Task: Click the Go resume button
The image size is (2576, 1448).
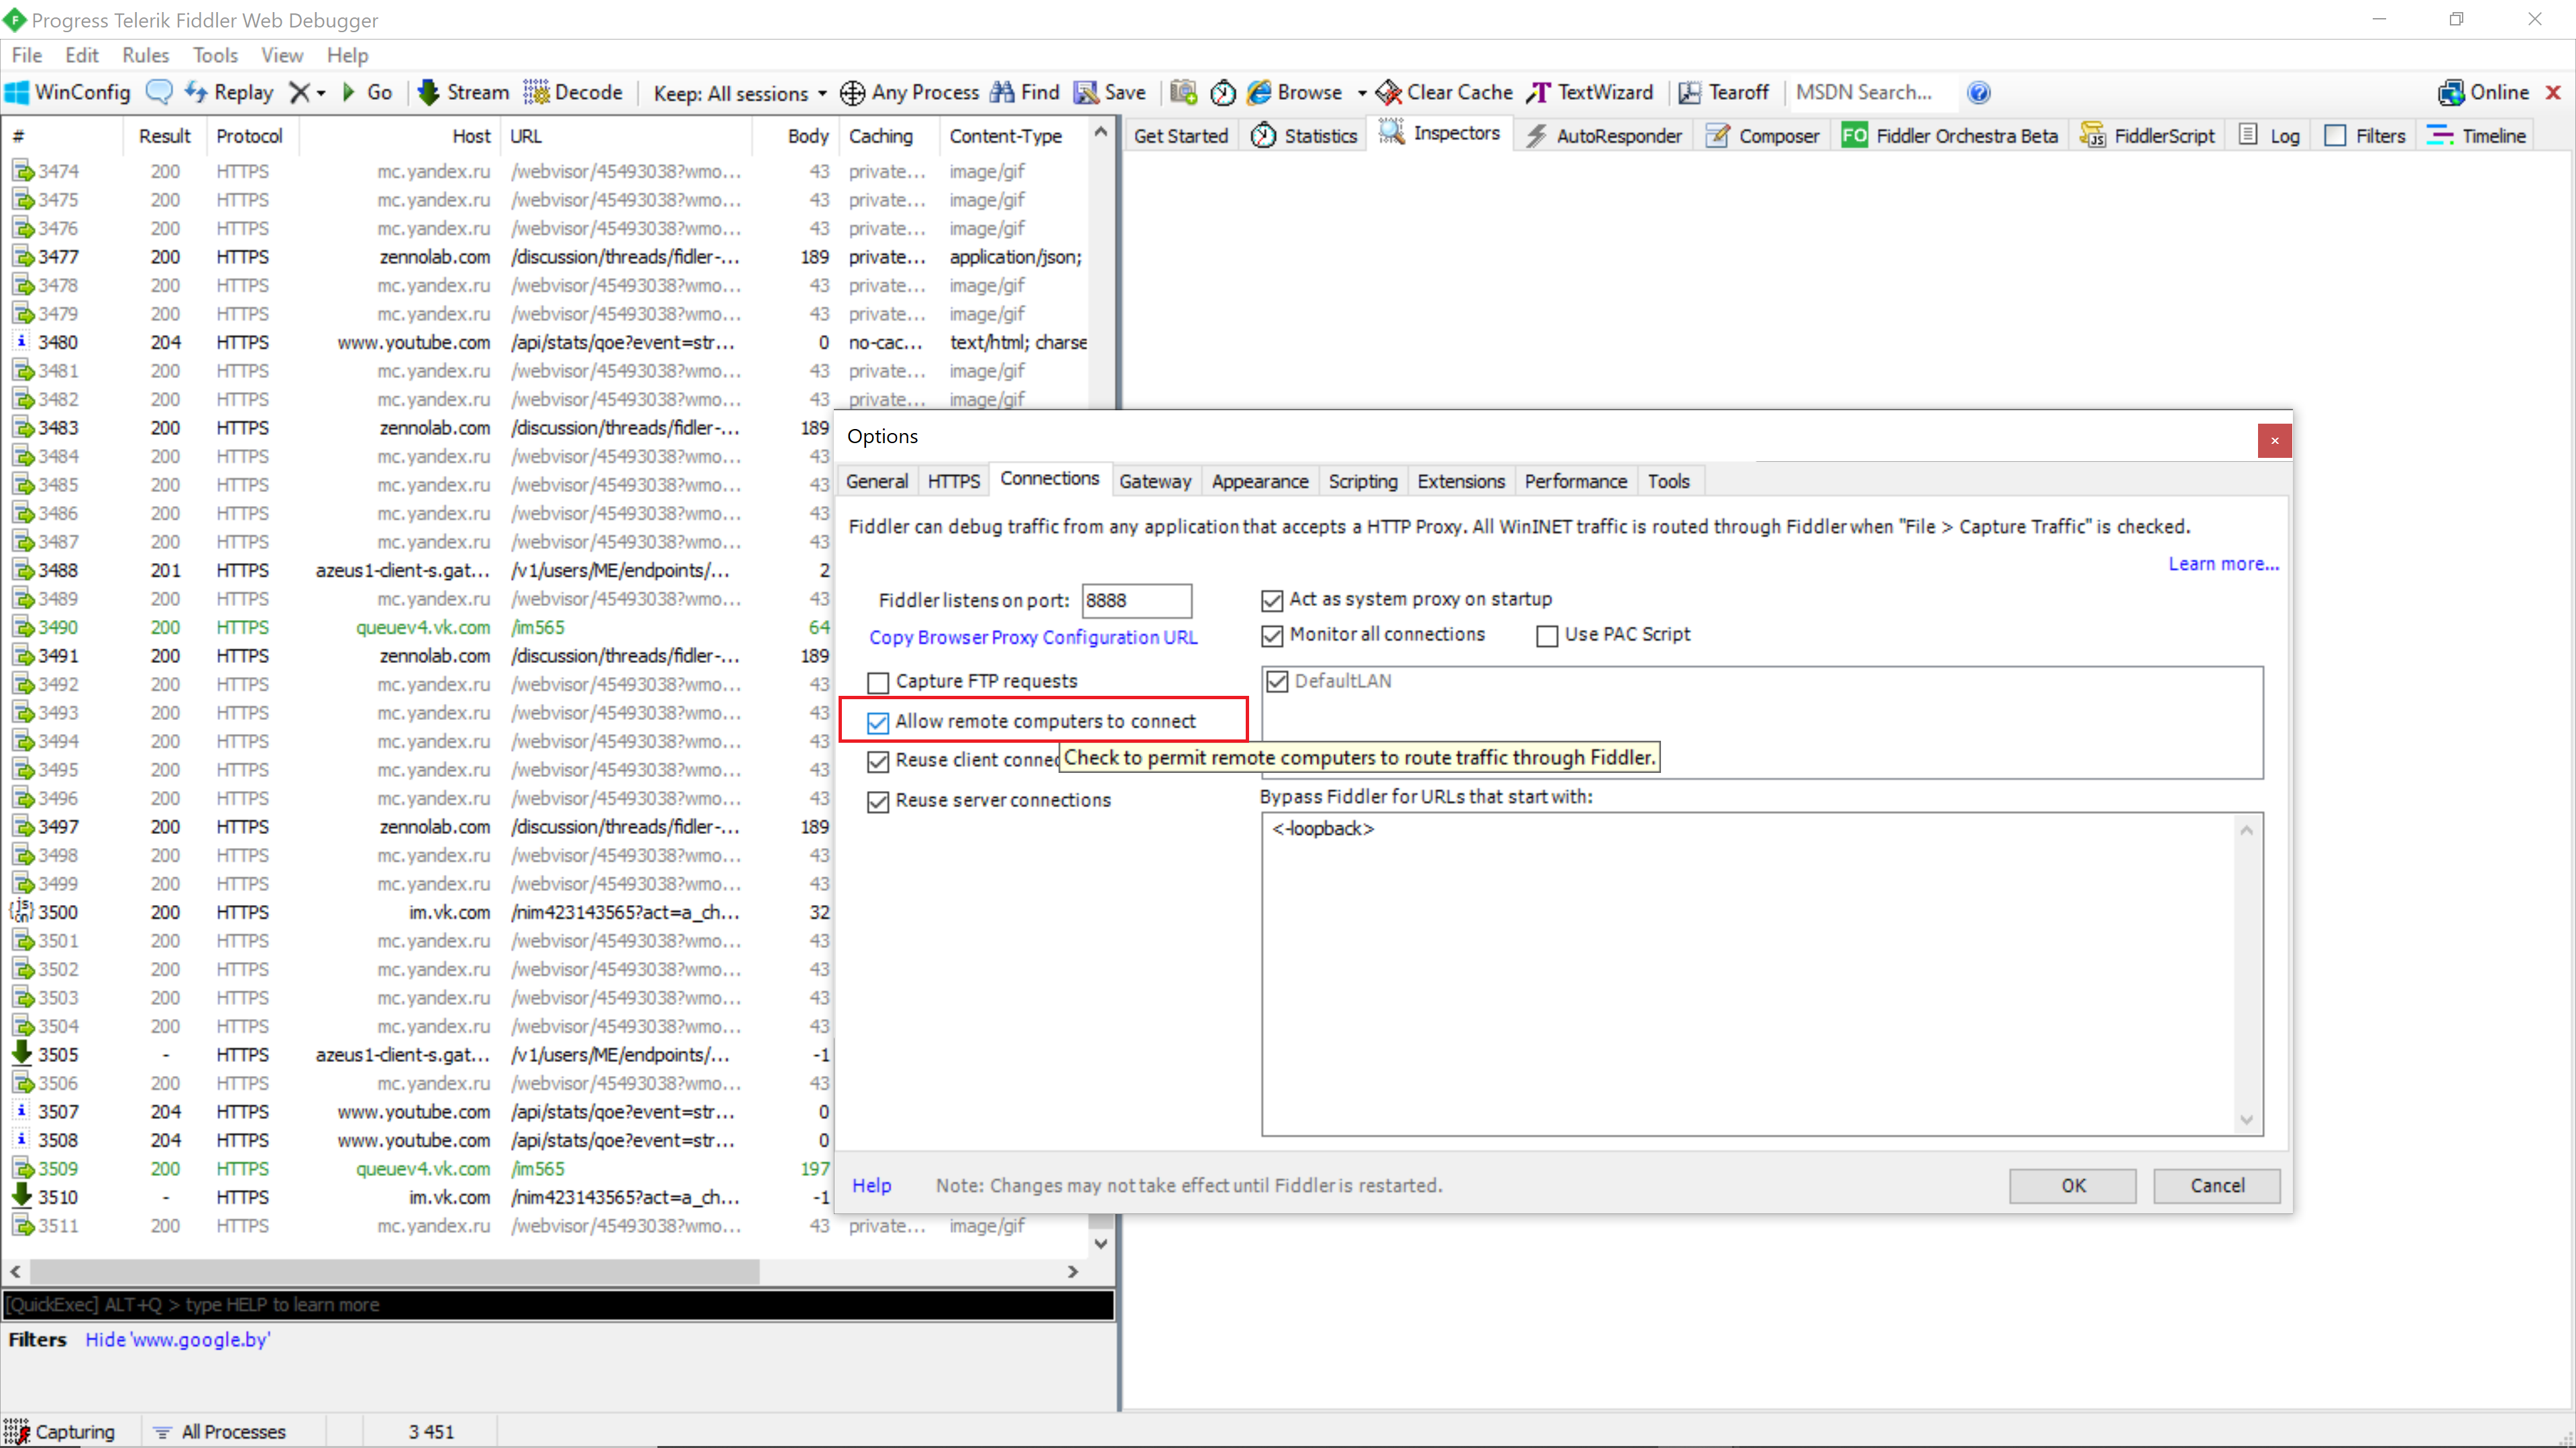Action: 366,92
